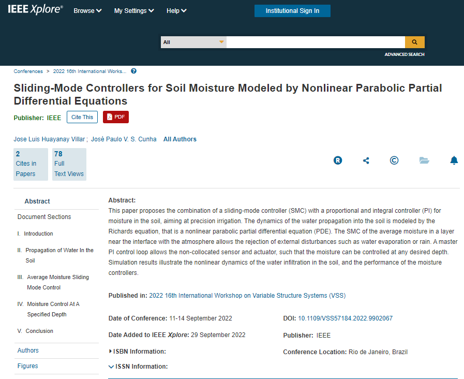The image size is (464, 379).
Task: Open the My Settings menu
Action: click(134, 11)
